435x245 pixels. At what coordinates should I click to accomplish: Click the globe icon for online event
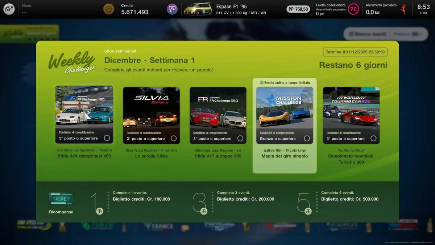click(x=261, y=83)
